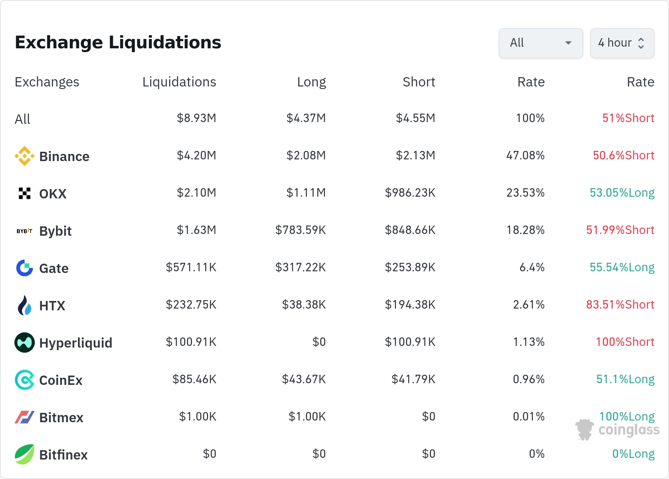Viewport: 669px width, 479px height.
Task: Sort by the Short column header
Action: pos(418,82)
